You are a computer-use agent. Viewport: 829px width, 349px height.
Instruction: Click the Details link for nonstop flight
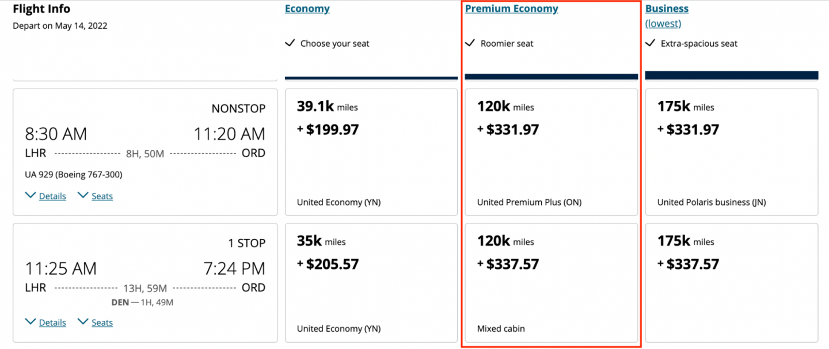click(x=52, y=196)
